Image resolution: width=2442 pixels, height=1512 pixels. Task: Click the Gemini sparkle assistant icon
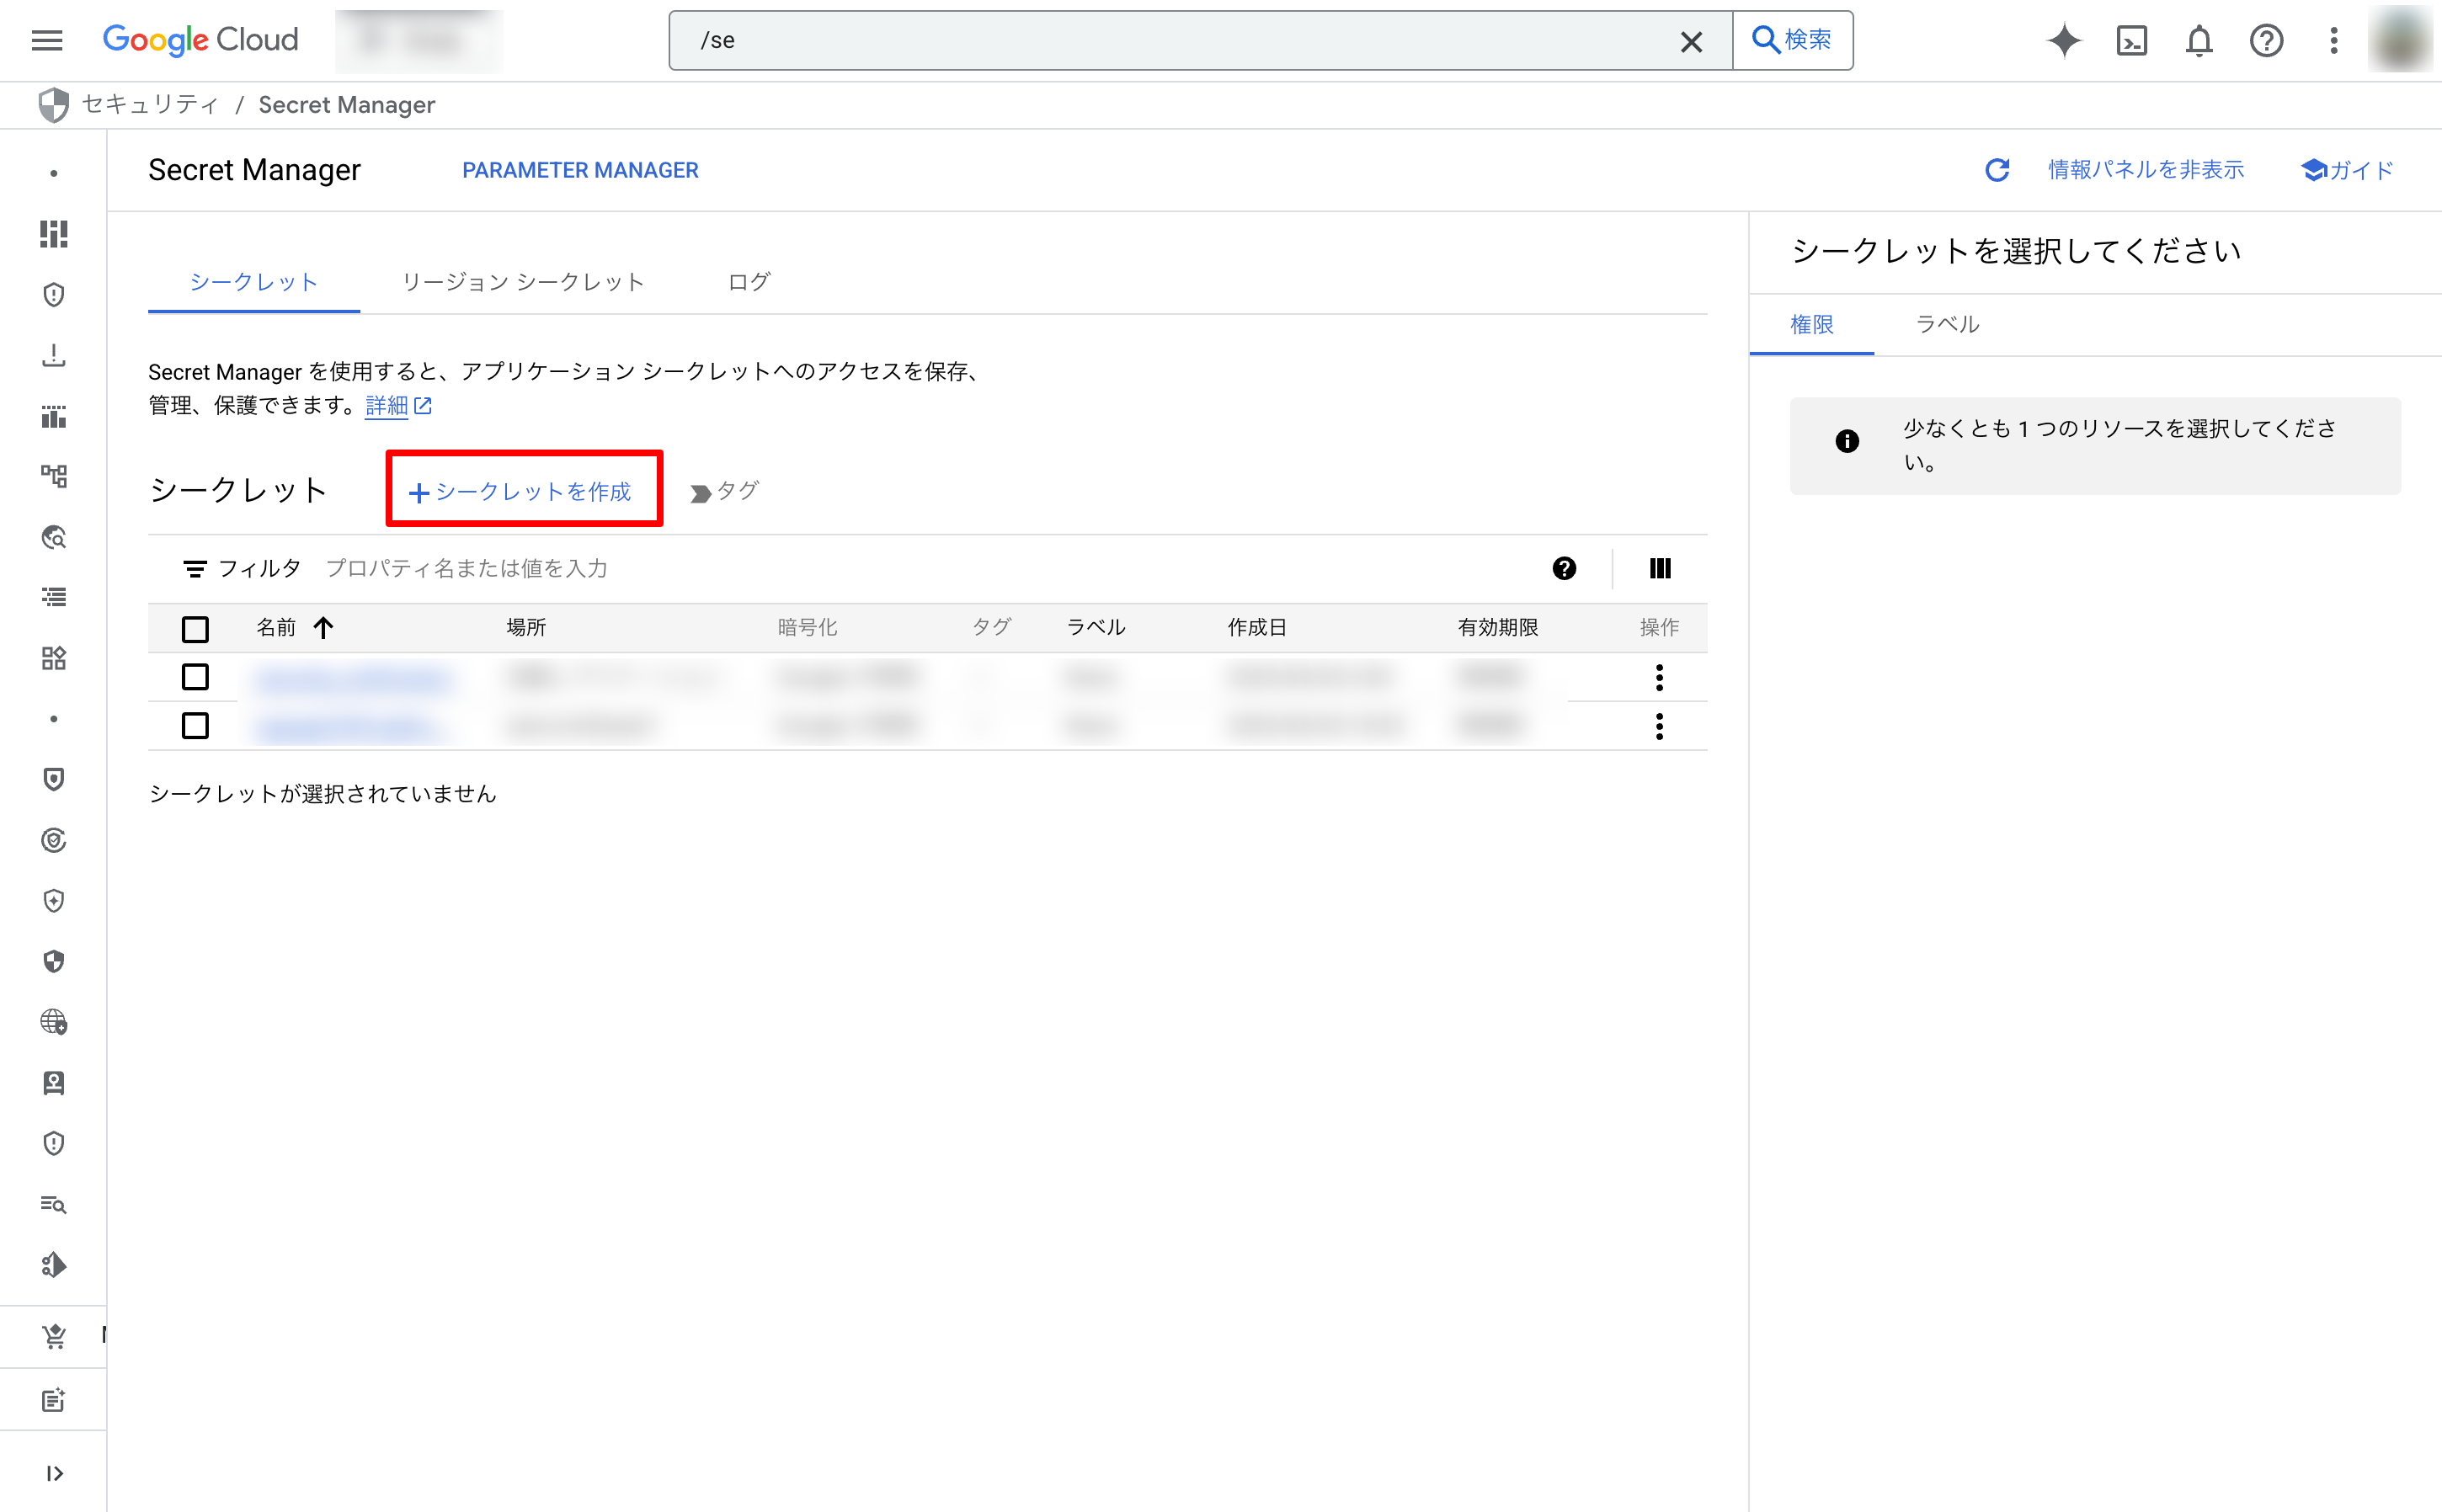[x=2063, y=40]
